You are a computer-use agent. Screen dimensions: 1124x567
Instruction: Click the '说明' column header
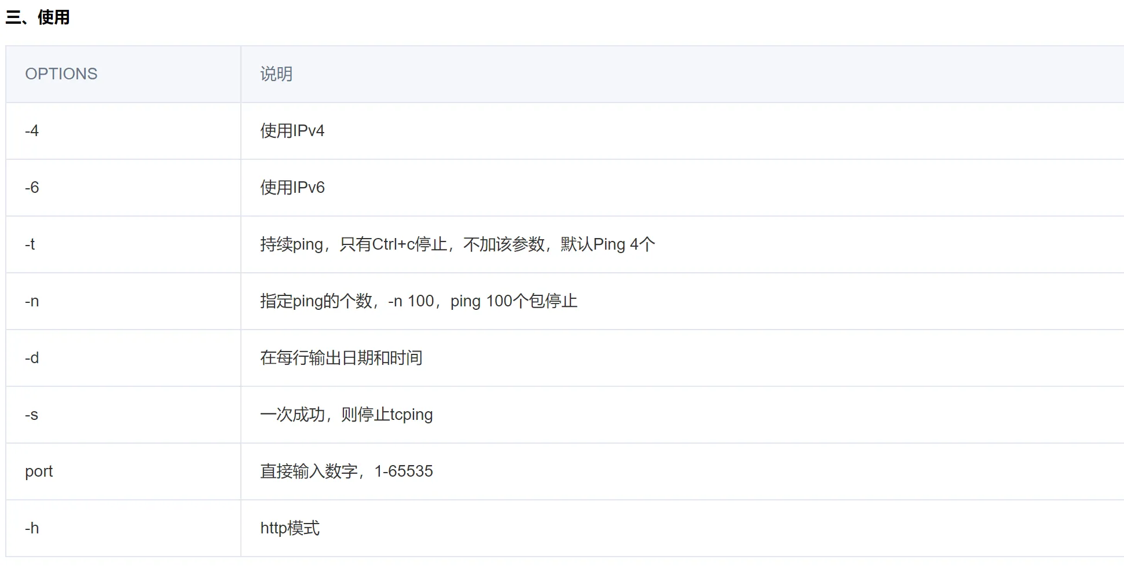(x=276, y=74)
